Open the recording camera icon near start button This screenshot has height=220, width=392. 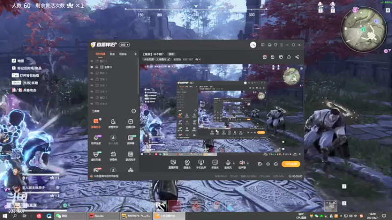pyautogui.click(x=260, y=164)
